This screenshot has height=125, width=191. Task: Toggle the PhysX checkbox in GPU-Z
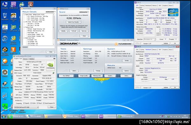tap(37, 103)
